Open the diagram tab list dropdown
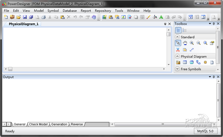Image resolution: width=223 pixels, height=137 pixels. [x=165, y=24]
